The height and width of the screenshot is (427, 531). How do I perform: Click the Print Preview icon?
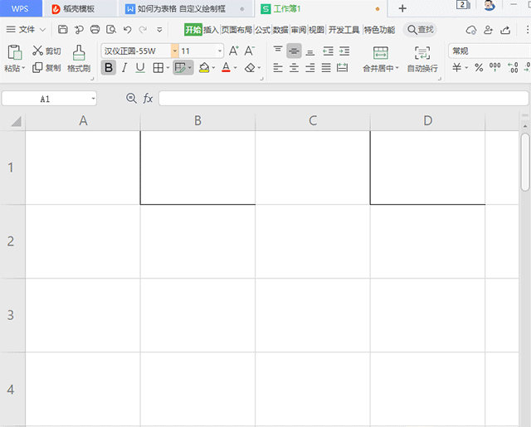(110, 30)
